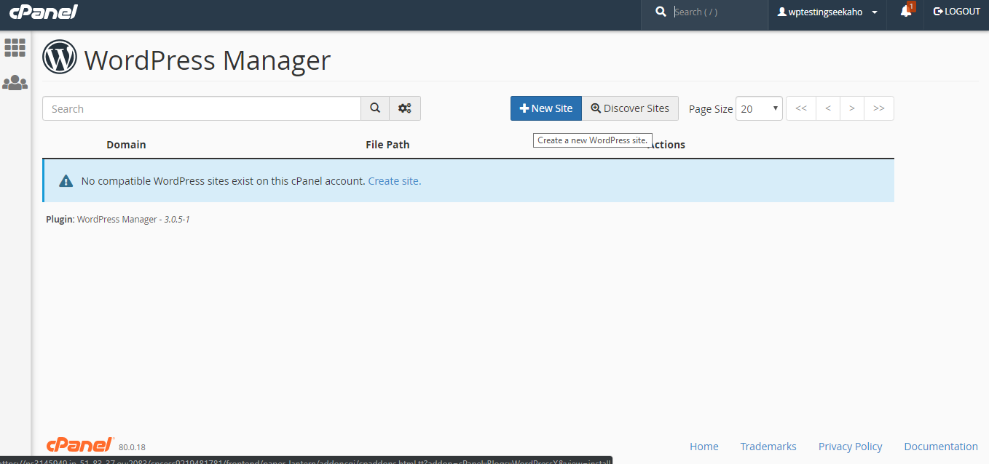Open the Documentation footer link

click(941, 447)
